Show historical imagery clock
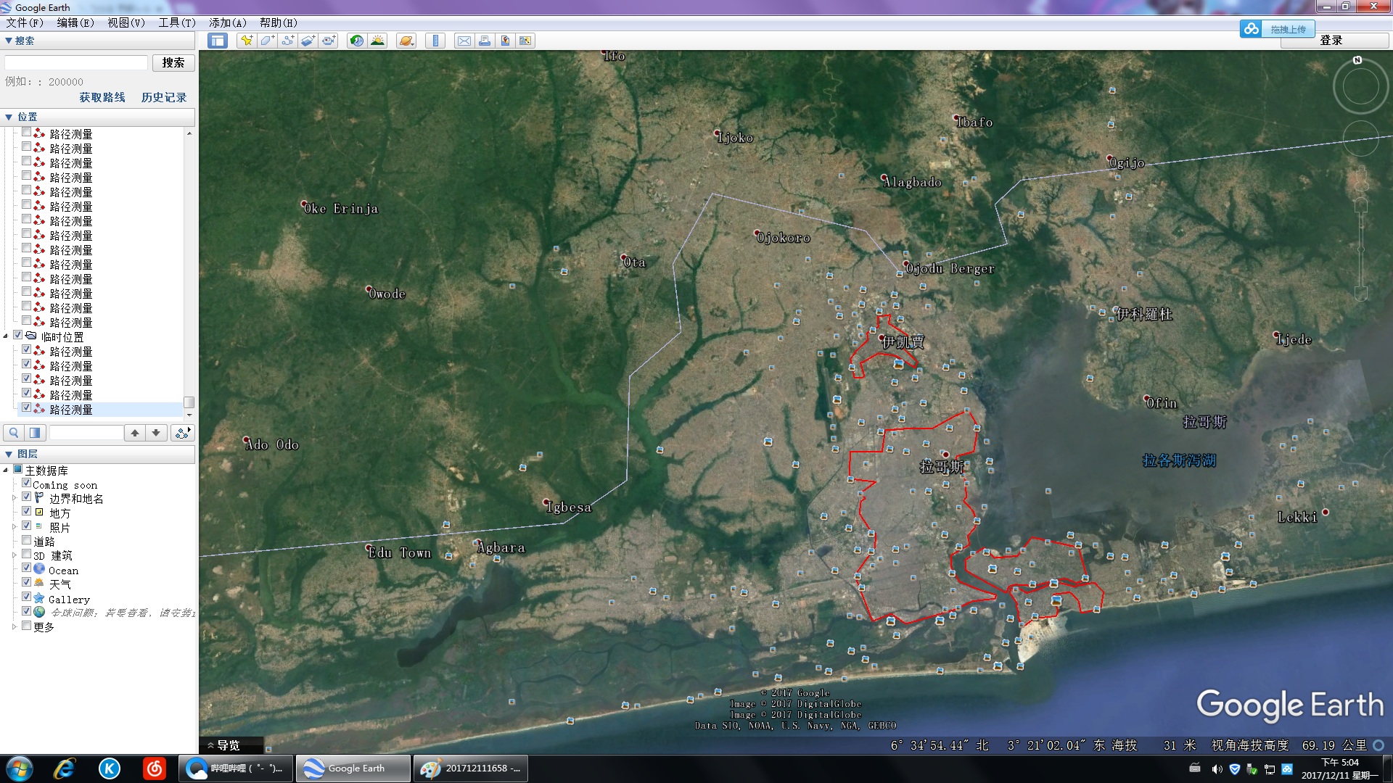 [x=356, y=41]
